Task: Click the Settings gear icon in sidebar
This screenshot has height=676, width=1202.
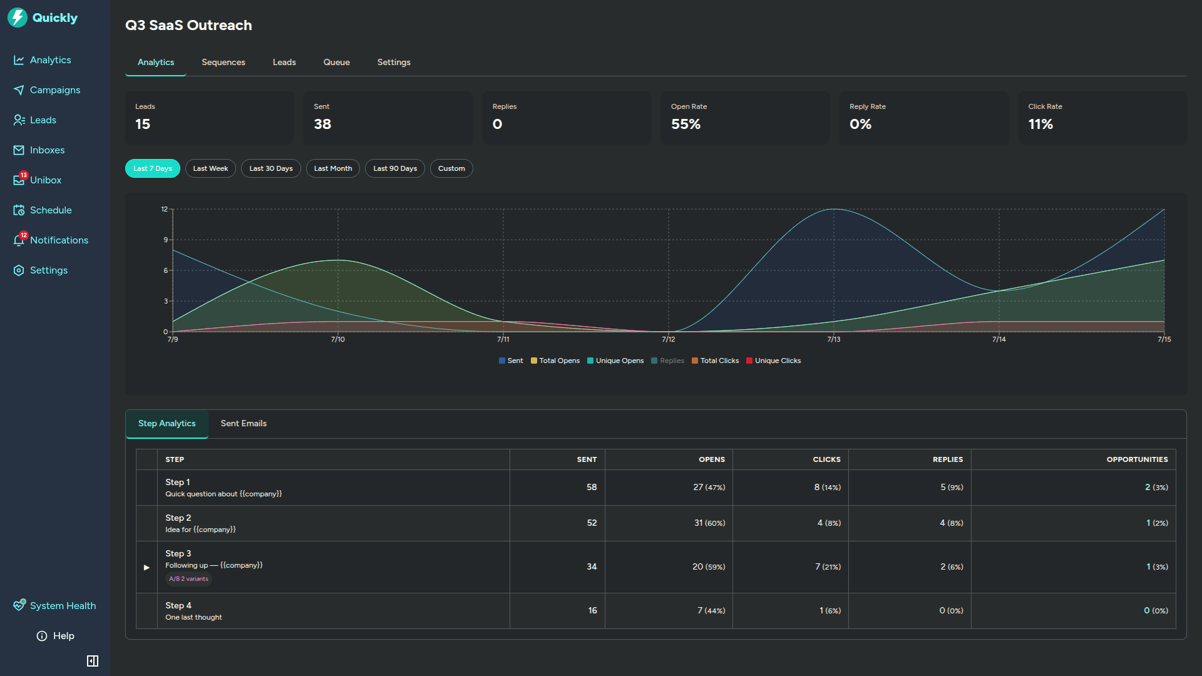Action: (x=19, y=270)
